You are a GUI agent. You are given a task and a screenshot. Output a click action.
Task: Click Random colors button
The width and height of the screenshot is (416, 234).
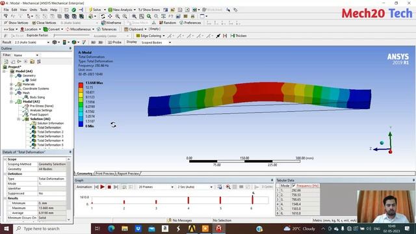click(x=168, y=23)
